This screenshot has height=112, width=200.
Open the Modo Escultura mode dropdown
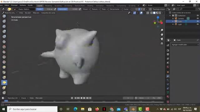coord(10,13)
